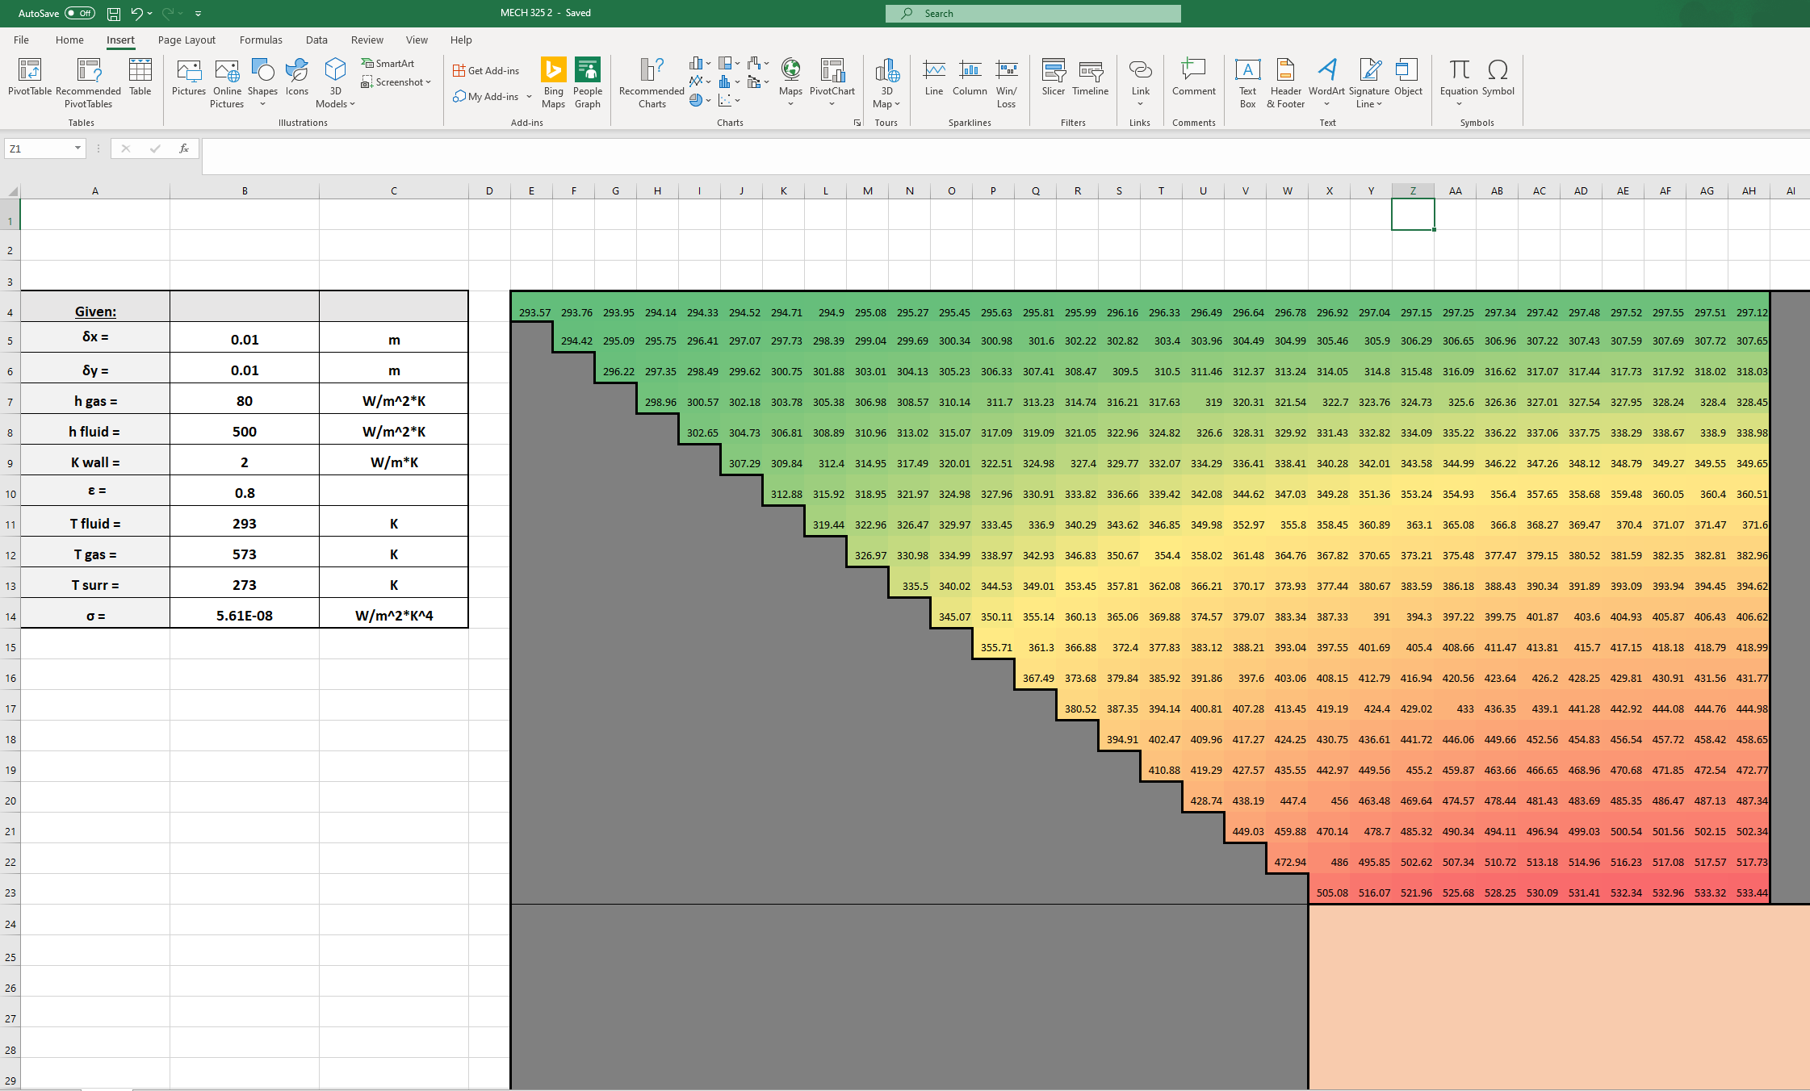This screenshot has height=1091, width=1810.
Task: Expand the Shapes dropdown
Action: coord(262,104)
